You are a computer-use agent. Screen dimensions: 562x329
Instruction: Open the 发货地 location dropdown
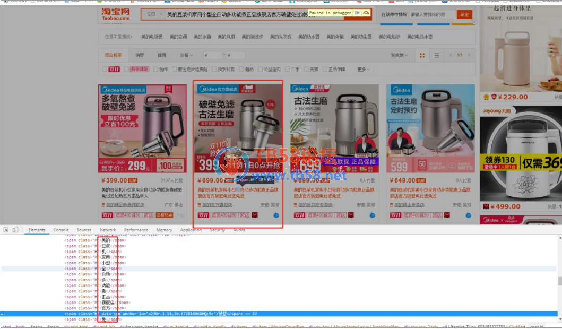tap(399, 55)
